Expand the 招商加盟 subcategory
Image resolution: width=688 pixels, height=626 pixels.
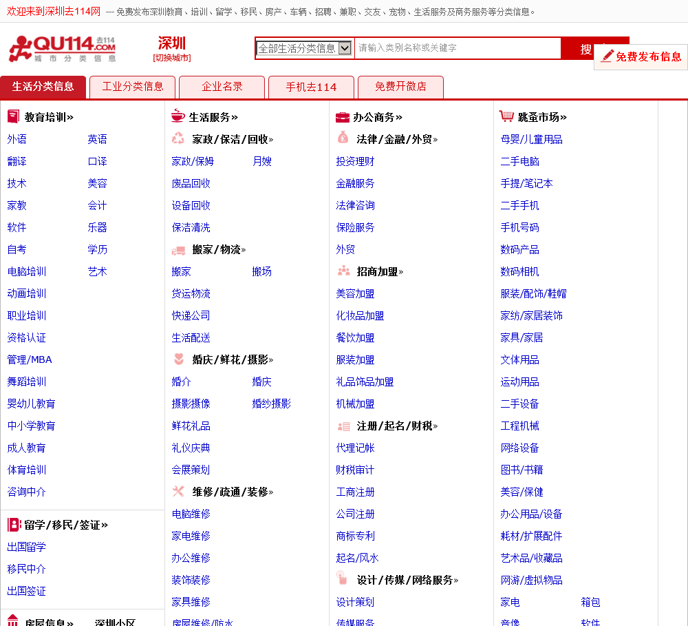[380, 271]
